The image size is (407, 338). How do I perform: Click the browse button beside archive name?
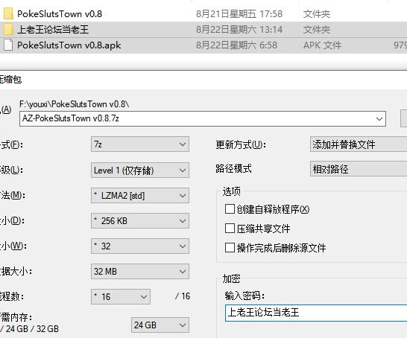tap(404, 118)
